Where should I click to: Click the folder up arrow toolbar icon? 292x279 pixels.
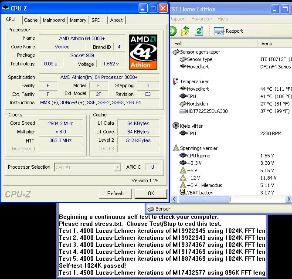pos(185,31)
